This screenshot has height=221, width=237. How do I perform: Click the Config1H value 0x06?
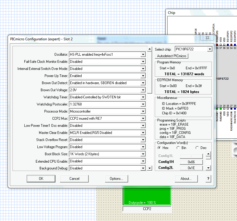[x=191, y=162]
